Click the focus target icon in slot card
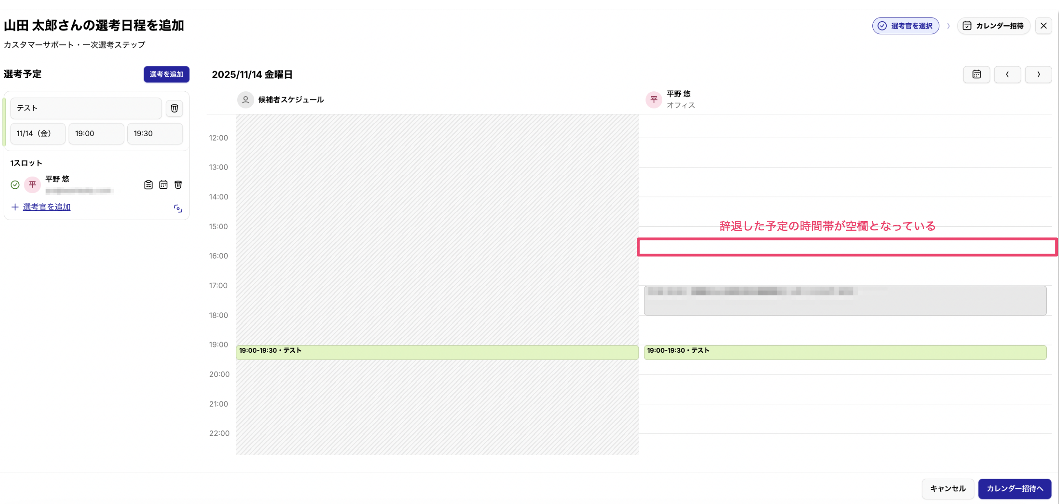 178,209
